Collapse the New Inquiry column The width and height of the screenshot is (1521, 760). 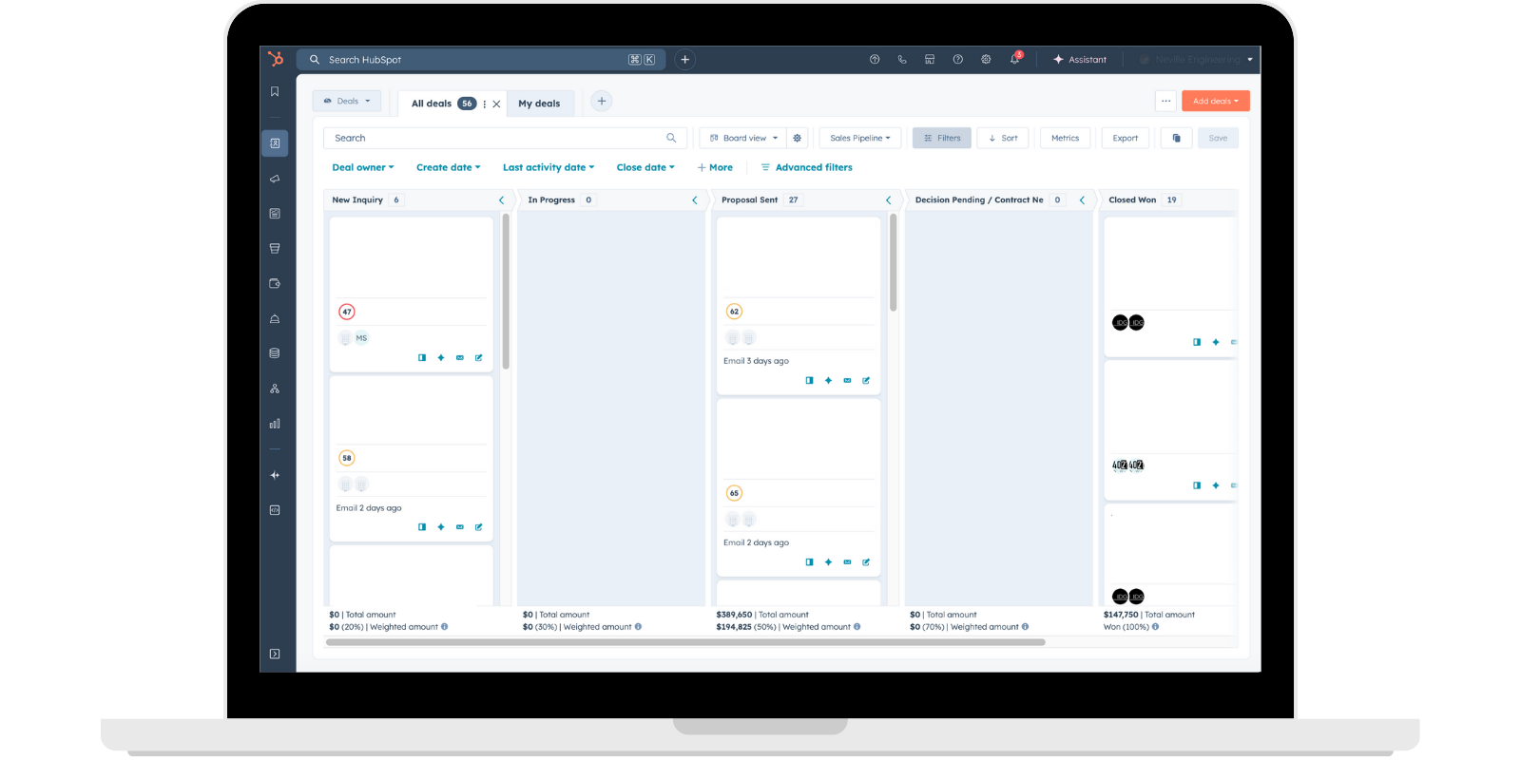click(502, 200)
